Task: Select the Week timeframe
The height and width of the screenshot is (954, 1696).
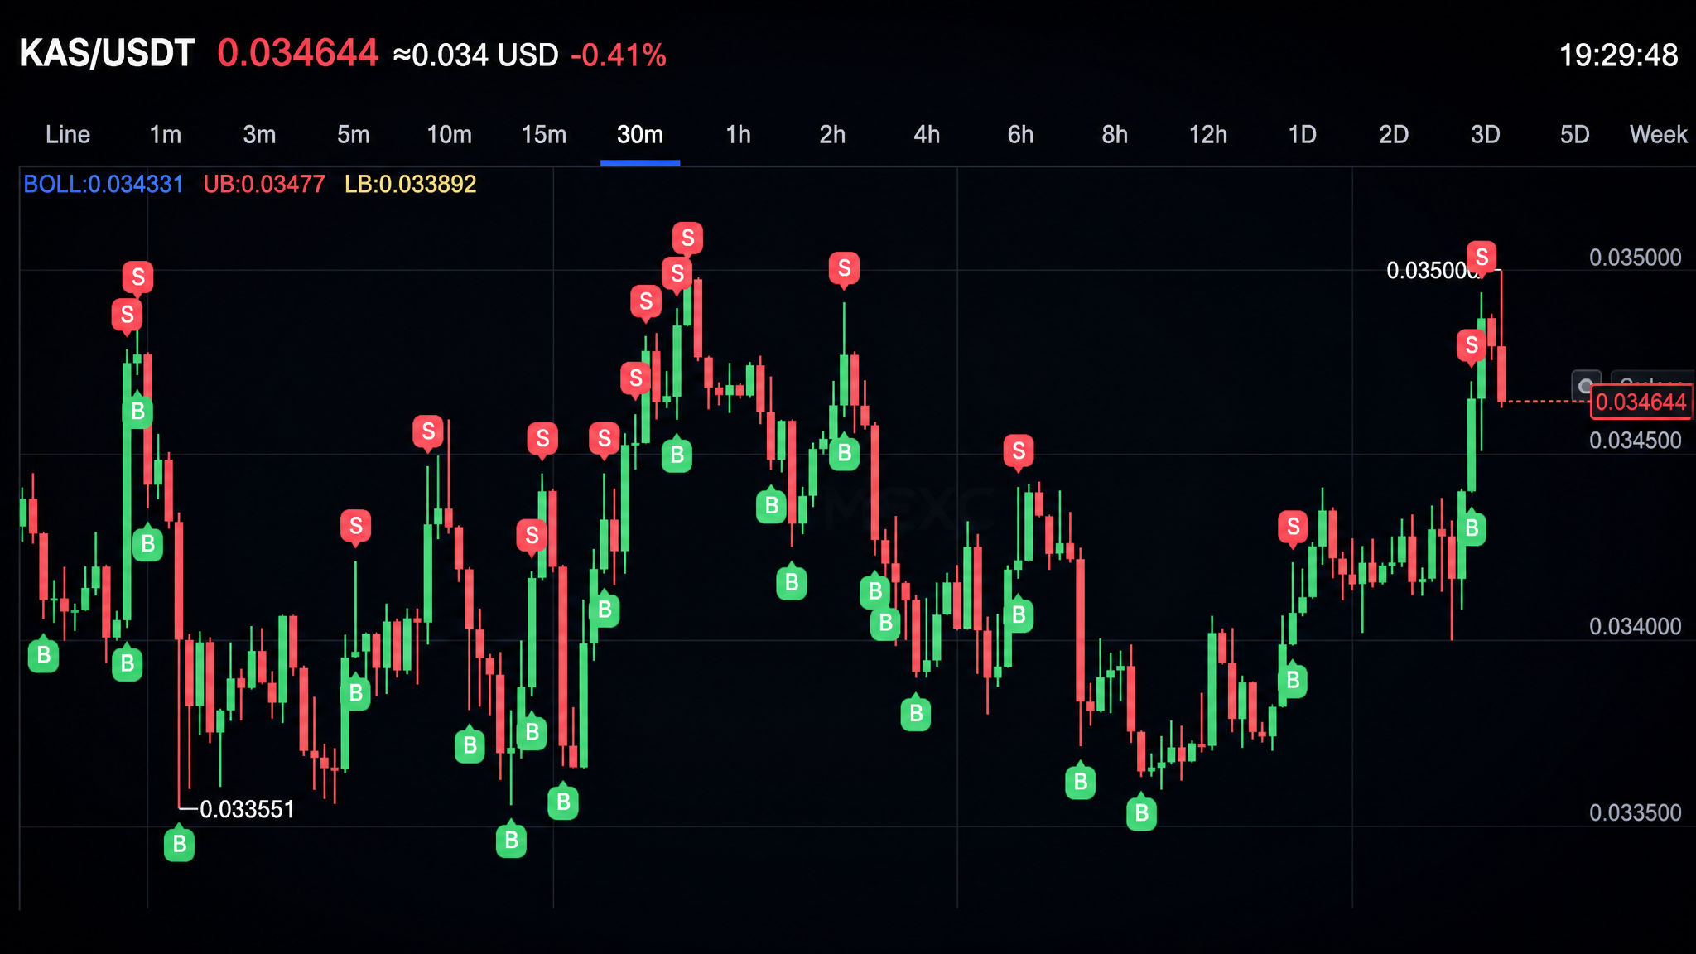Action: pos(1658,134)
